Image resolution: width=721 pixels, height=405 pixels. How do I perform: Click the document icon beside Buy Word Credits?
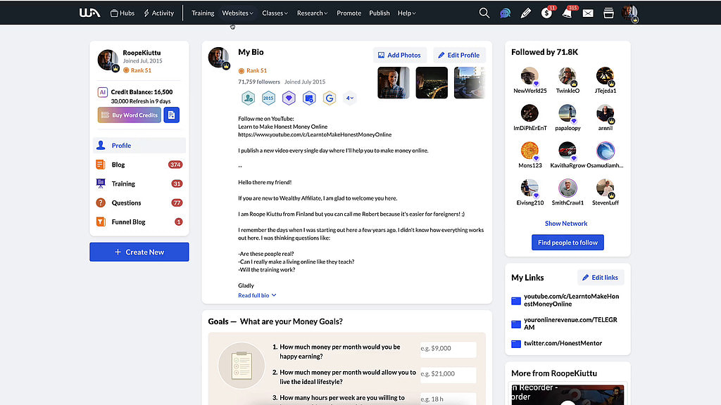pyautogui.click(x=172, y=115)
